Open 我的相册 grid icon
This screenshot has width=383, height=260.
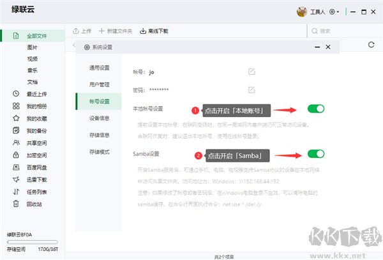tap(16, 106)
